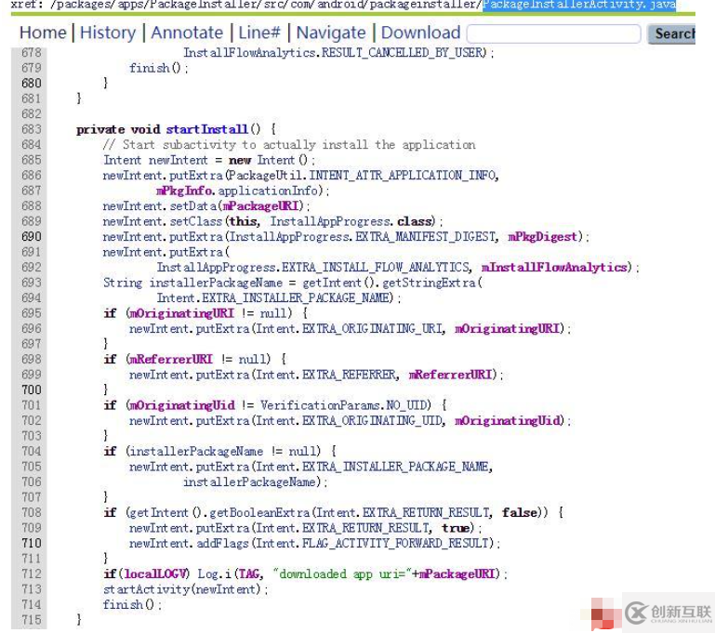Viewport: 715px width, 633px height.
Task: Click mReferrerURI in the if condition on line 698
Action: point(171,359)
